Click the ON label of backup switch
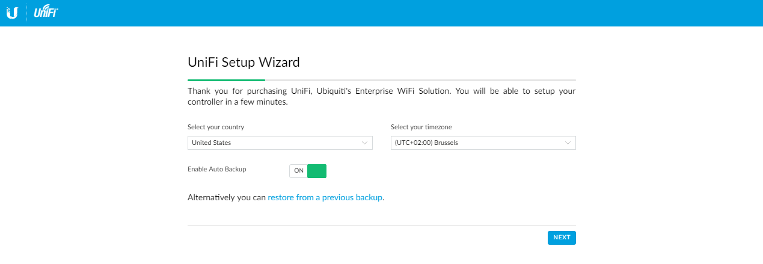The image size is (763, 264). pos(299,171)
